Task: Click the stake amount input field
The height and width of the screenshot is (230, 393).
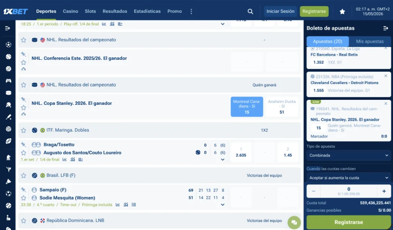Action: coord(349,191)
